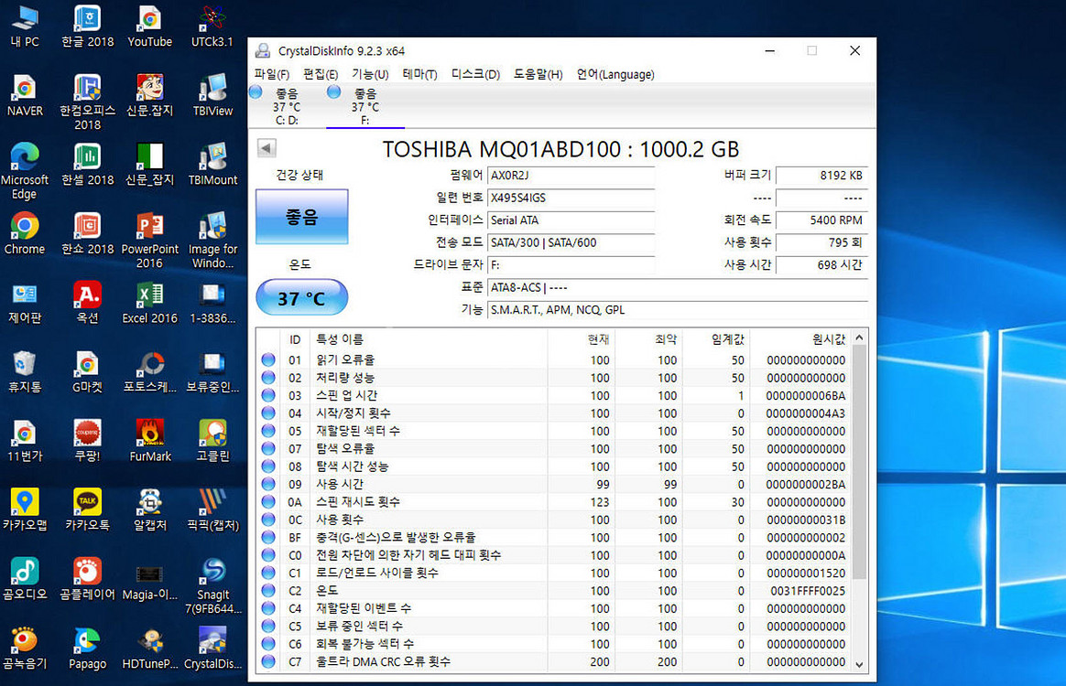Open the Papago desktop shortcut
The image size is (1066, 686).
[x=88, y=648]
